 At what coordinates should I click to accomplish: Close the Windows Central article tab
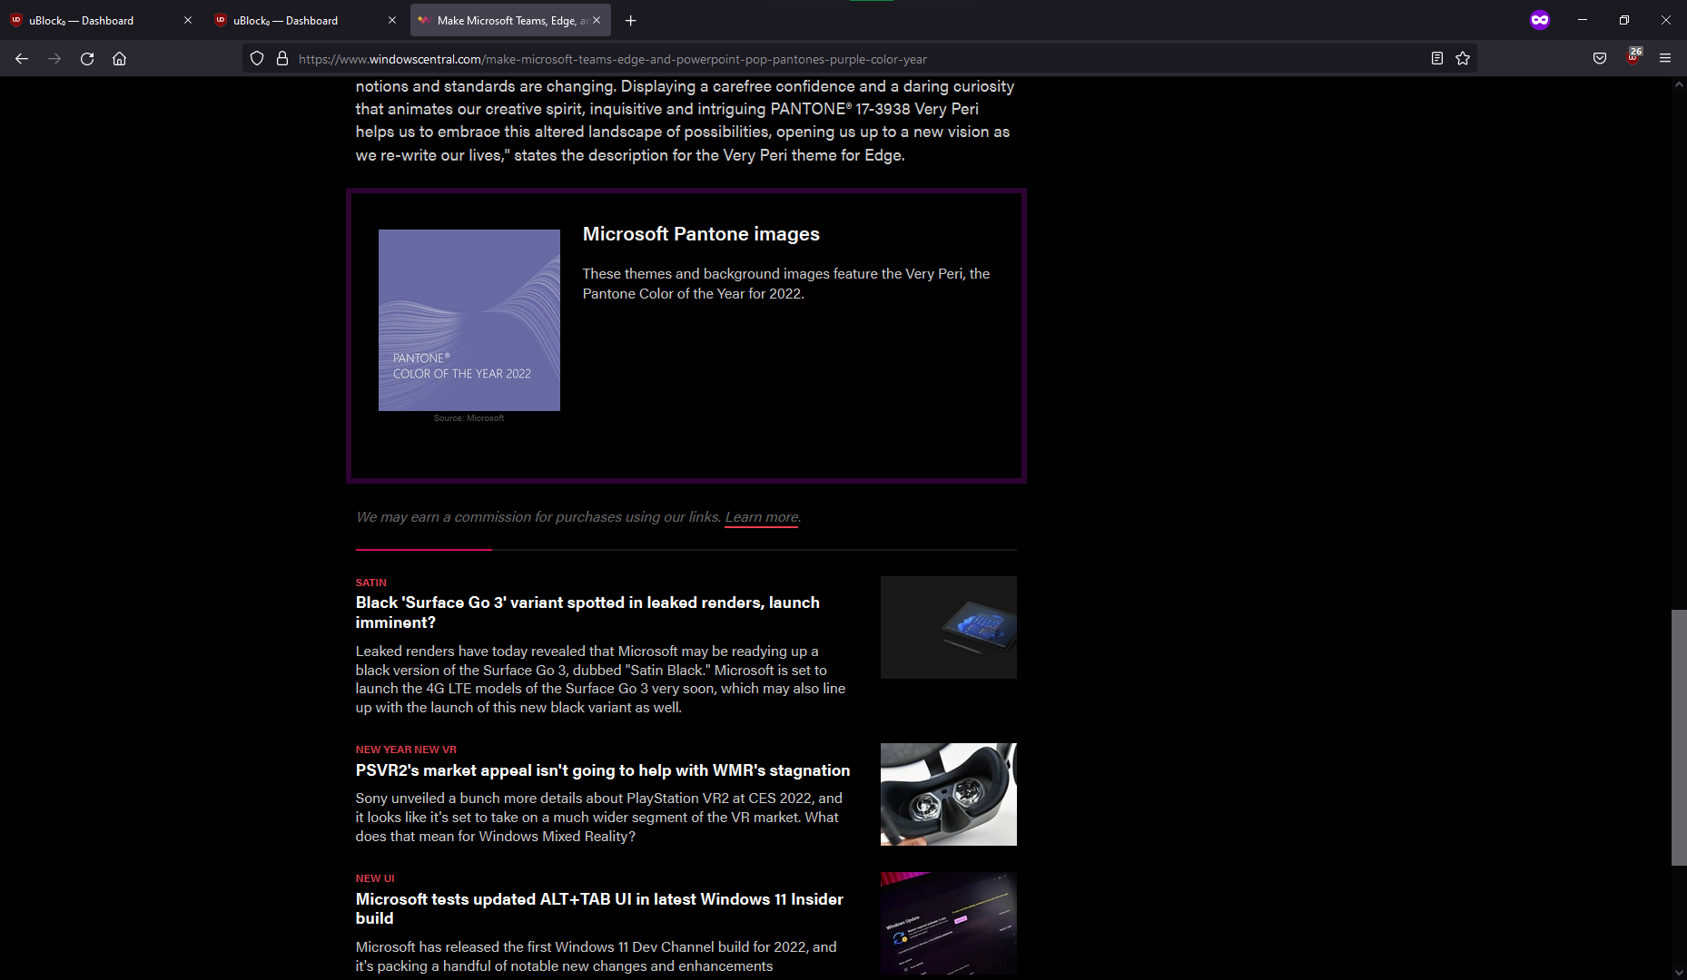tap(597, 19)
